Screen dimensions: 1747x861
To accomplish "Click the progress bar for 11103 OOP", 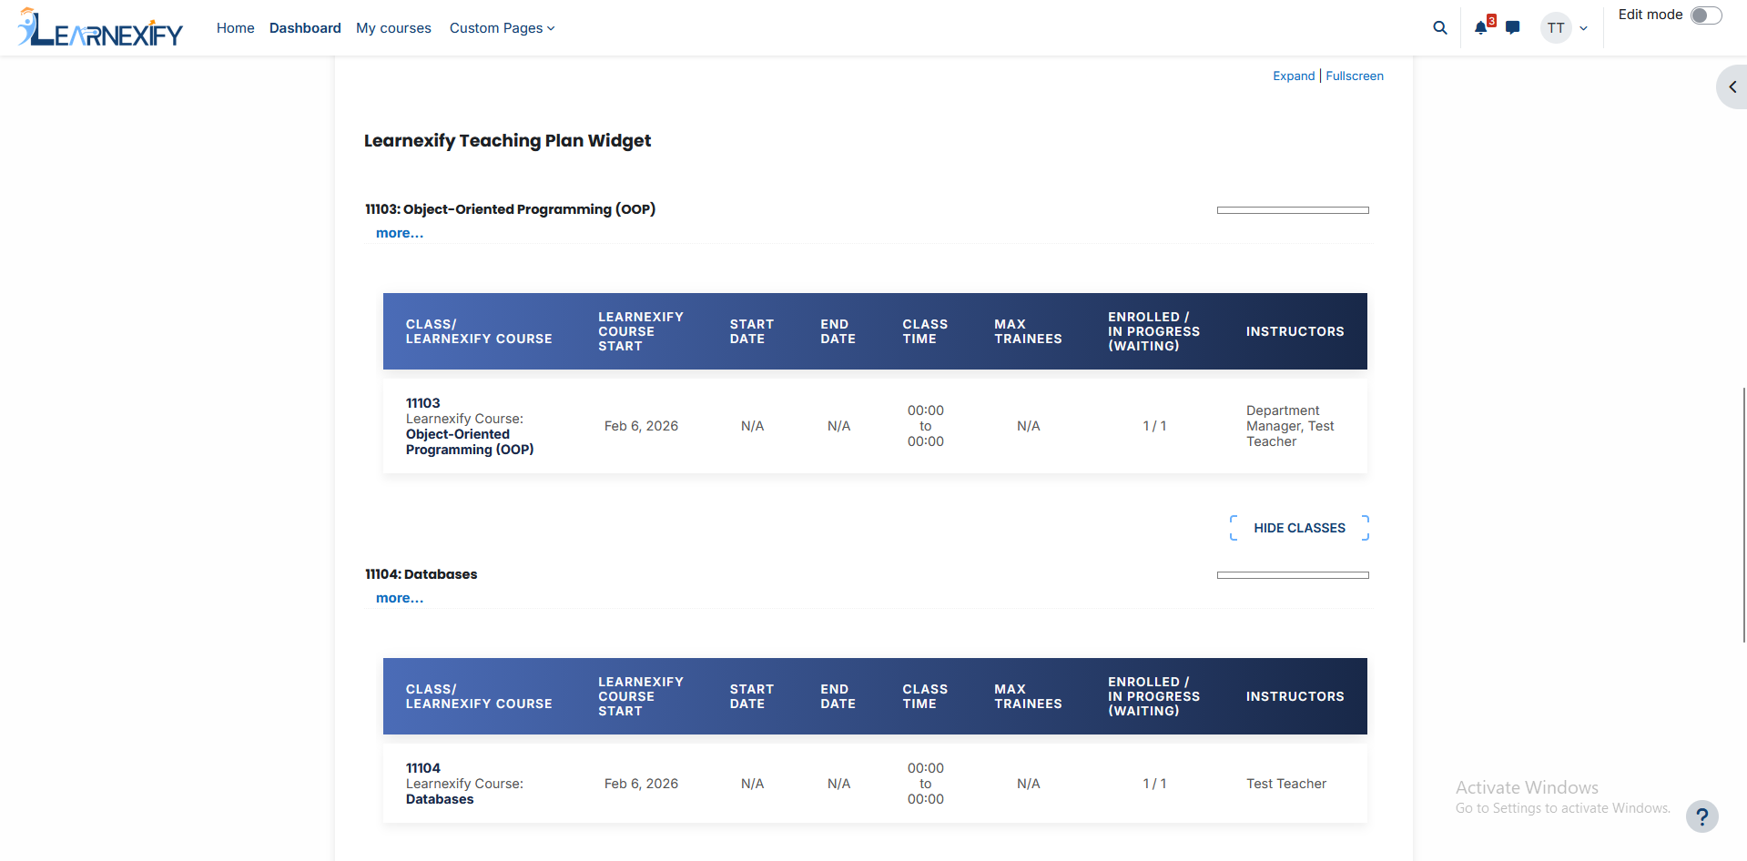I will coord(1293,210).
